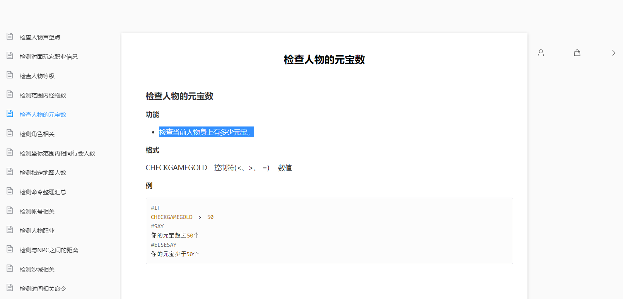The height and width of the screenshot is (299, 623).
Task: Open 检测帐号相关 page
Action: point(37,212)
